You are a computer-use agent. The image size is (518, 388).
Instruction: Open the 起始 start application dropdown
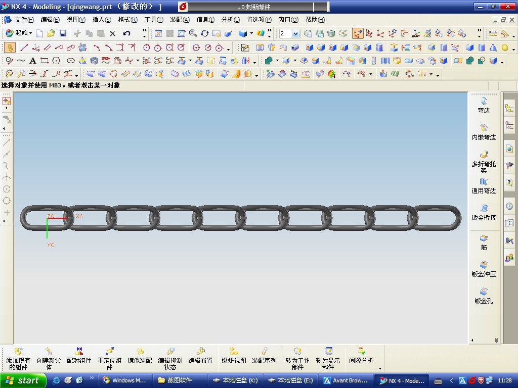coord(19,33)
